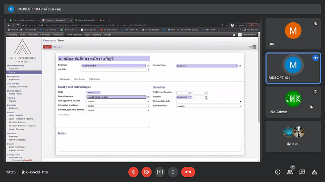Expand the Salary Structure dropdown

click(x=116, y=97)
